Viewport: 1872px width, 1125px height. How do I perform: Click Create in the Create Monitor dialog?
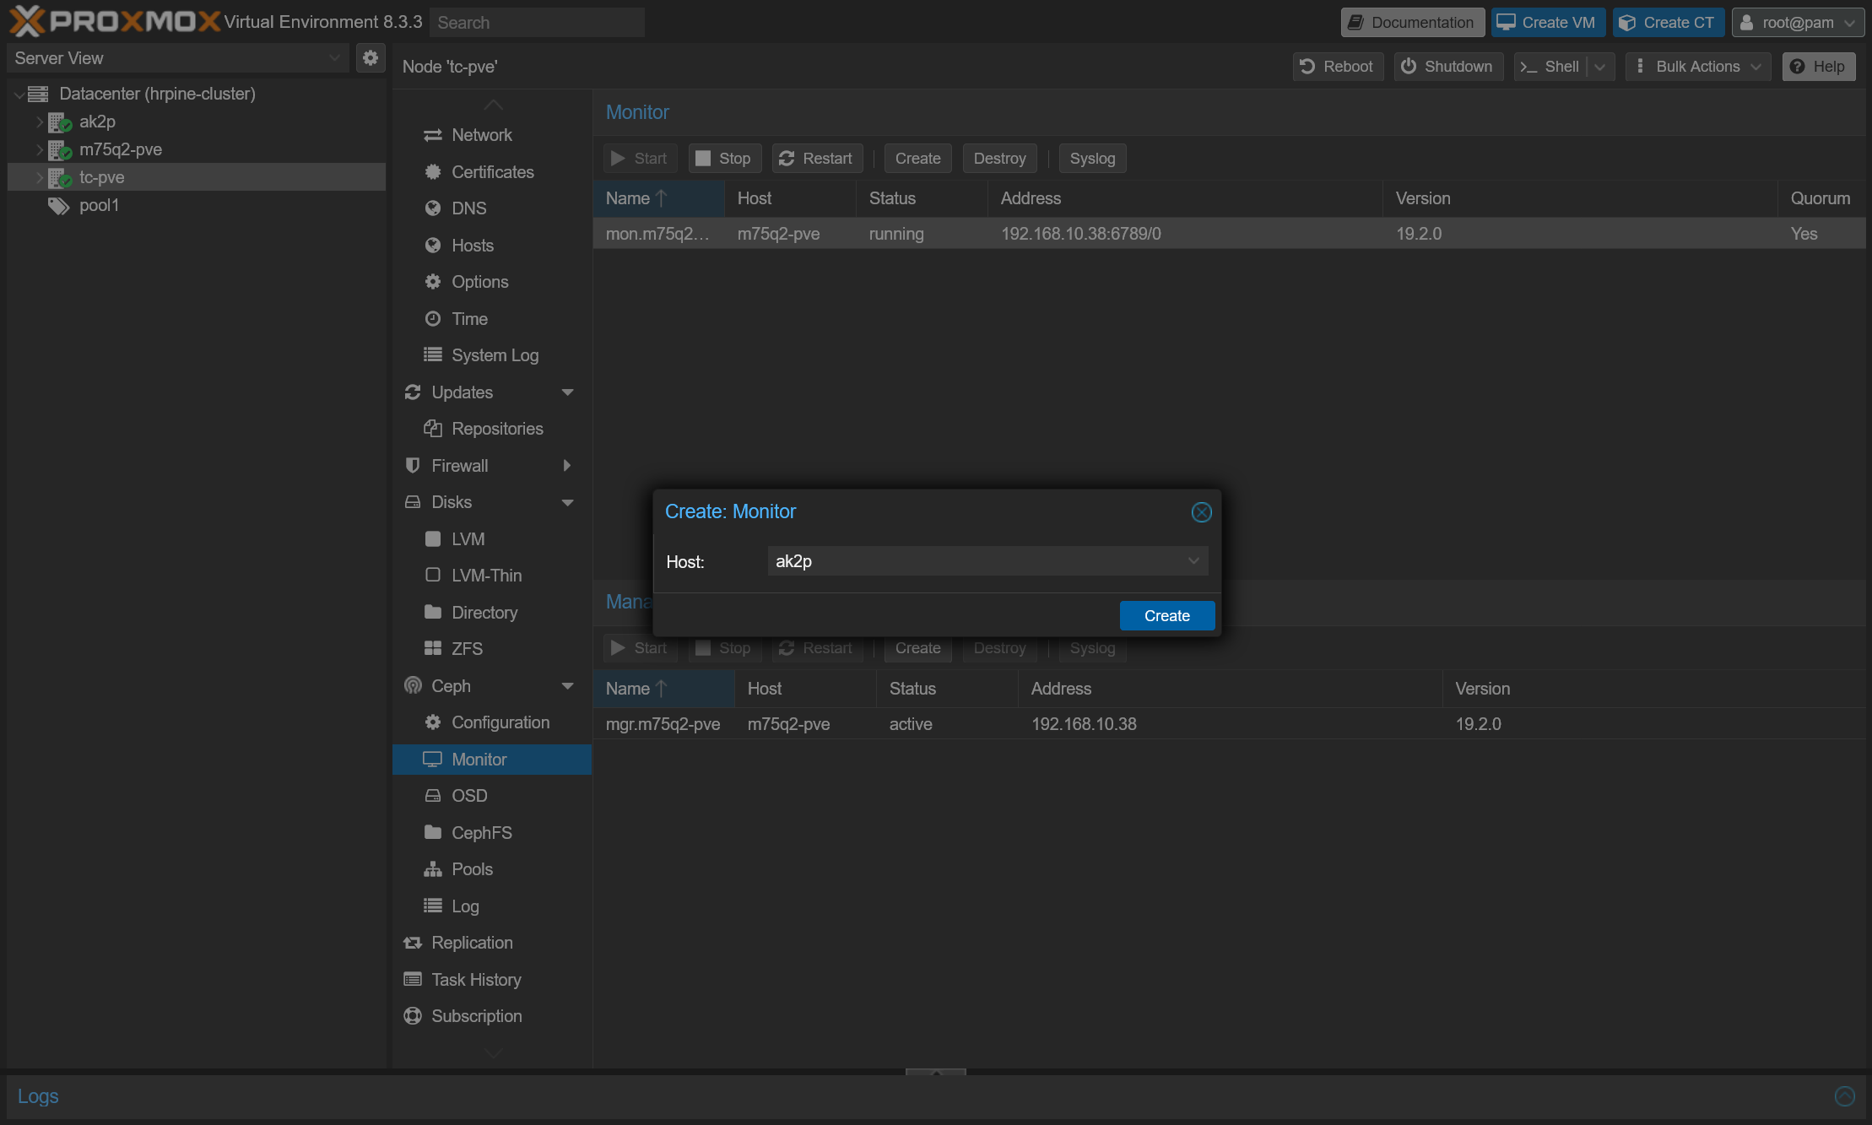1167,616
